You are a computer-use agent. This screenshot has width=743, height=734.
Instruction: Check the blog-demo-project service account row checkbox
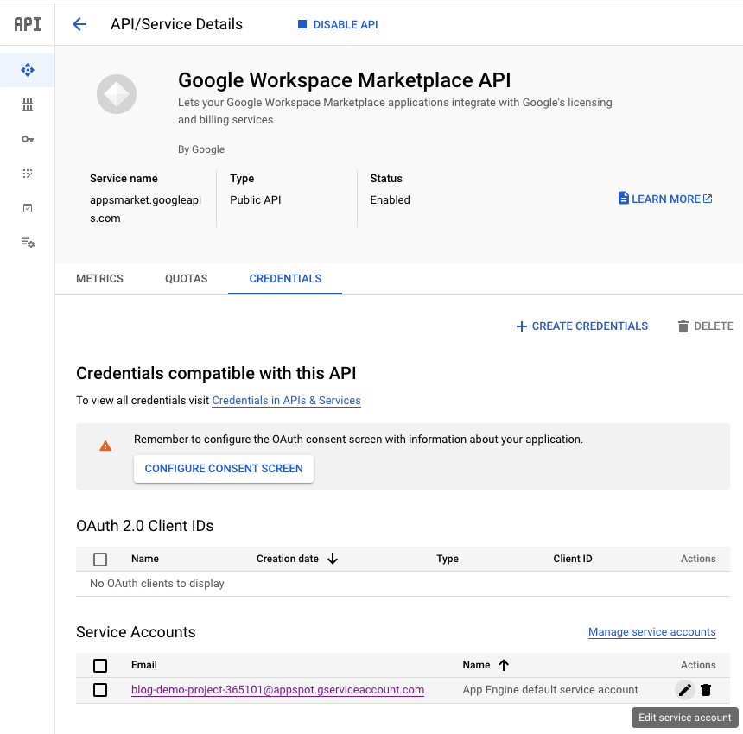(100, 690)
